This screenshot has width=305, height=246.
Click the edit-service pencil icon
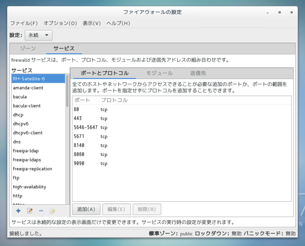click(30, 211)
